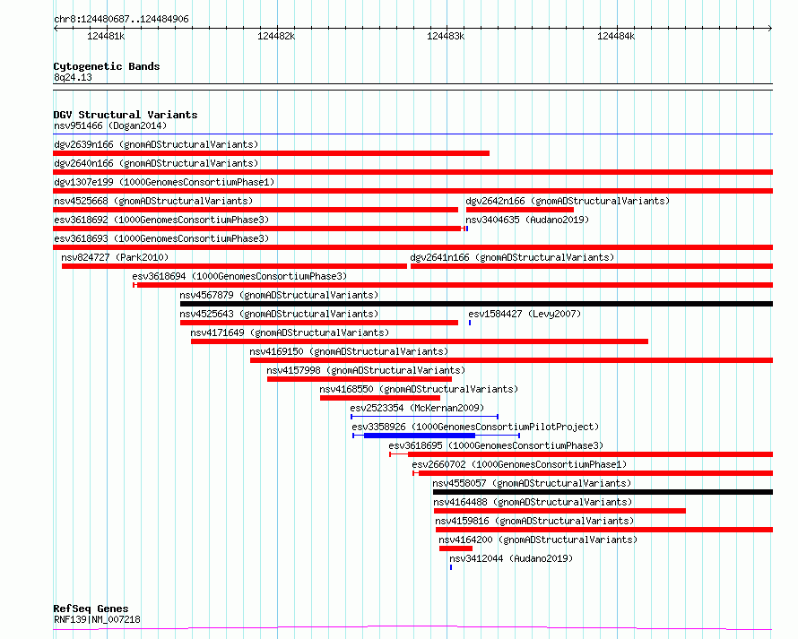Click the red bar of nsv824727
Viewport: 798px width, 639px height.
234,266
